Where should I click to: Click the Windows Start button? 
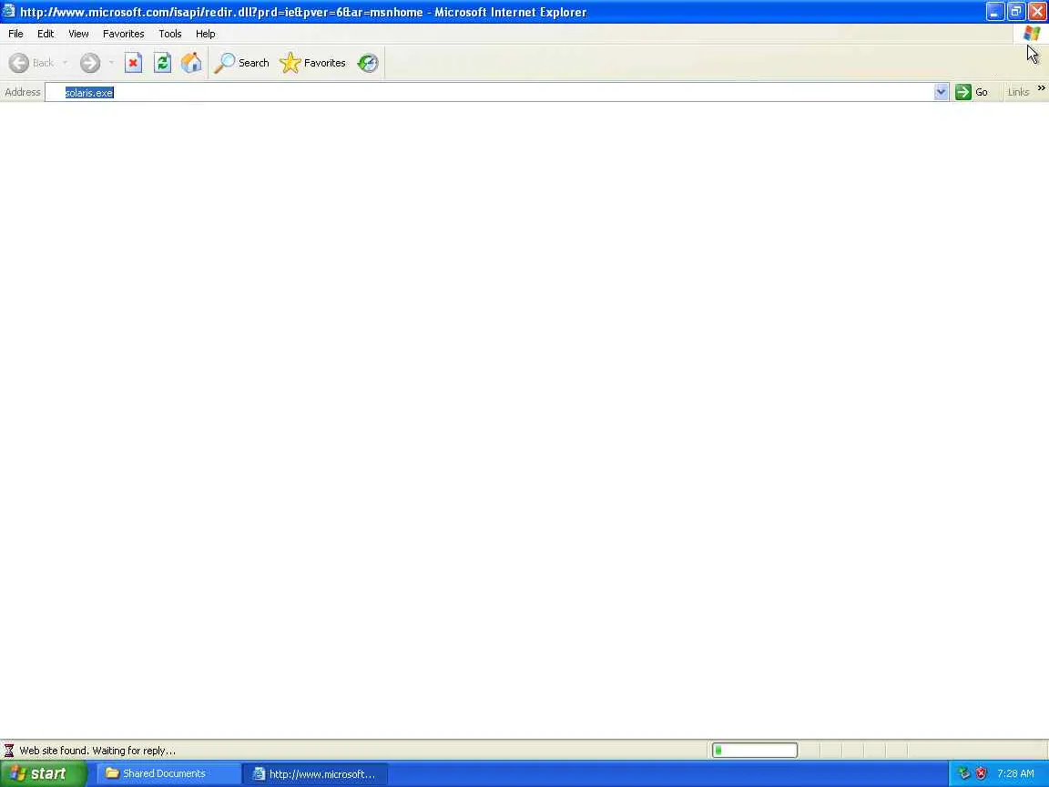(43, 773)
